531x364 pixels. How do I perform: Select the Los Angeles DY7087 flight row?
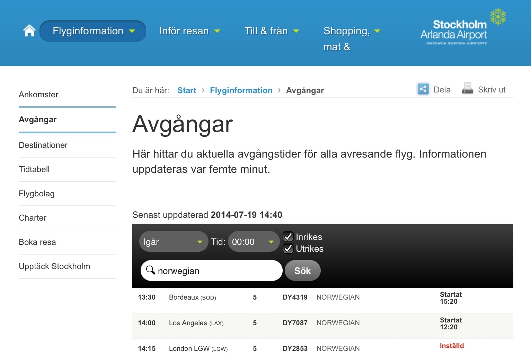tap(322, 323)
